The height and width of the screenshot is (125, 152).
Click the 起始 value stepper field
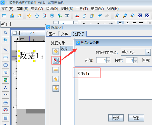point(101,60)
